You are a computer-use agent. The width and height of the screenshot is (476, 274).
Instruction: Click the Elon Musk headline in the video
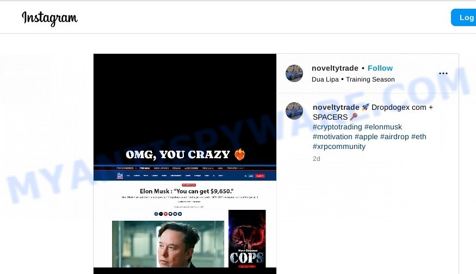tap(187, 191)
